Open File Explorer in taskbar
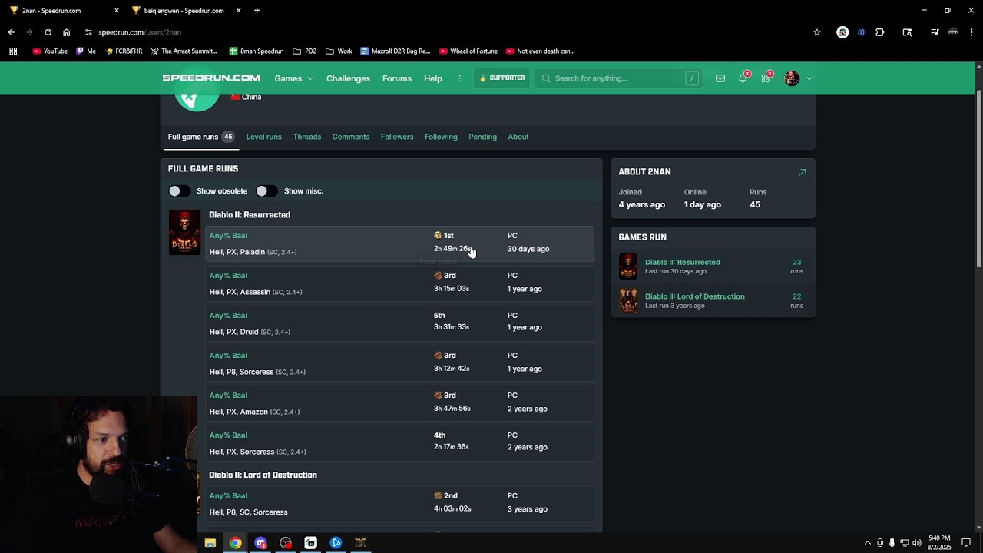 click(x=210, y=543)
